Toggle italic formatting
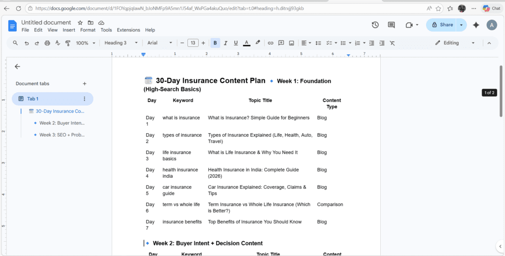Viewport: 505px width, 256px height. 225,43
